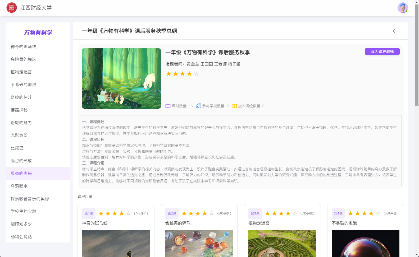The height and width of the screenshot is (257, 419).
Task: Click the 一、课程概述 heading
Action: (93, 122)
